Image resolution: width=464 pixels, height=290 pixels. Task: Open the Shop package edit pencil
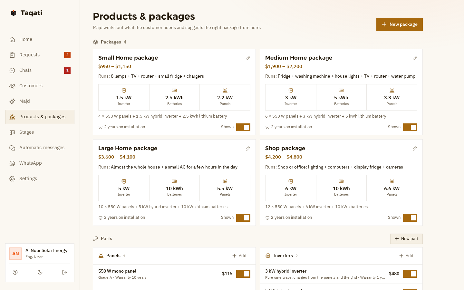[x=415, y=149]
